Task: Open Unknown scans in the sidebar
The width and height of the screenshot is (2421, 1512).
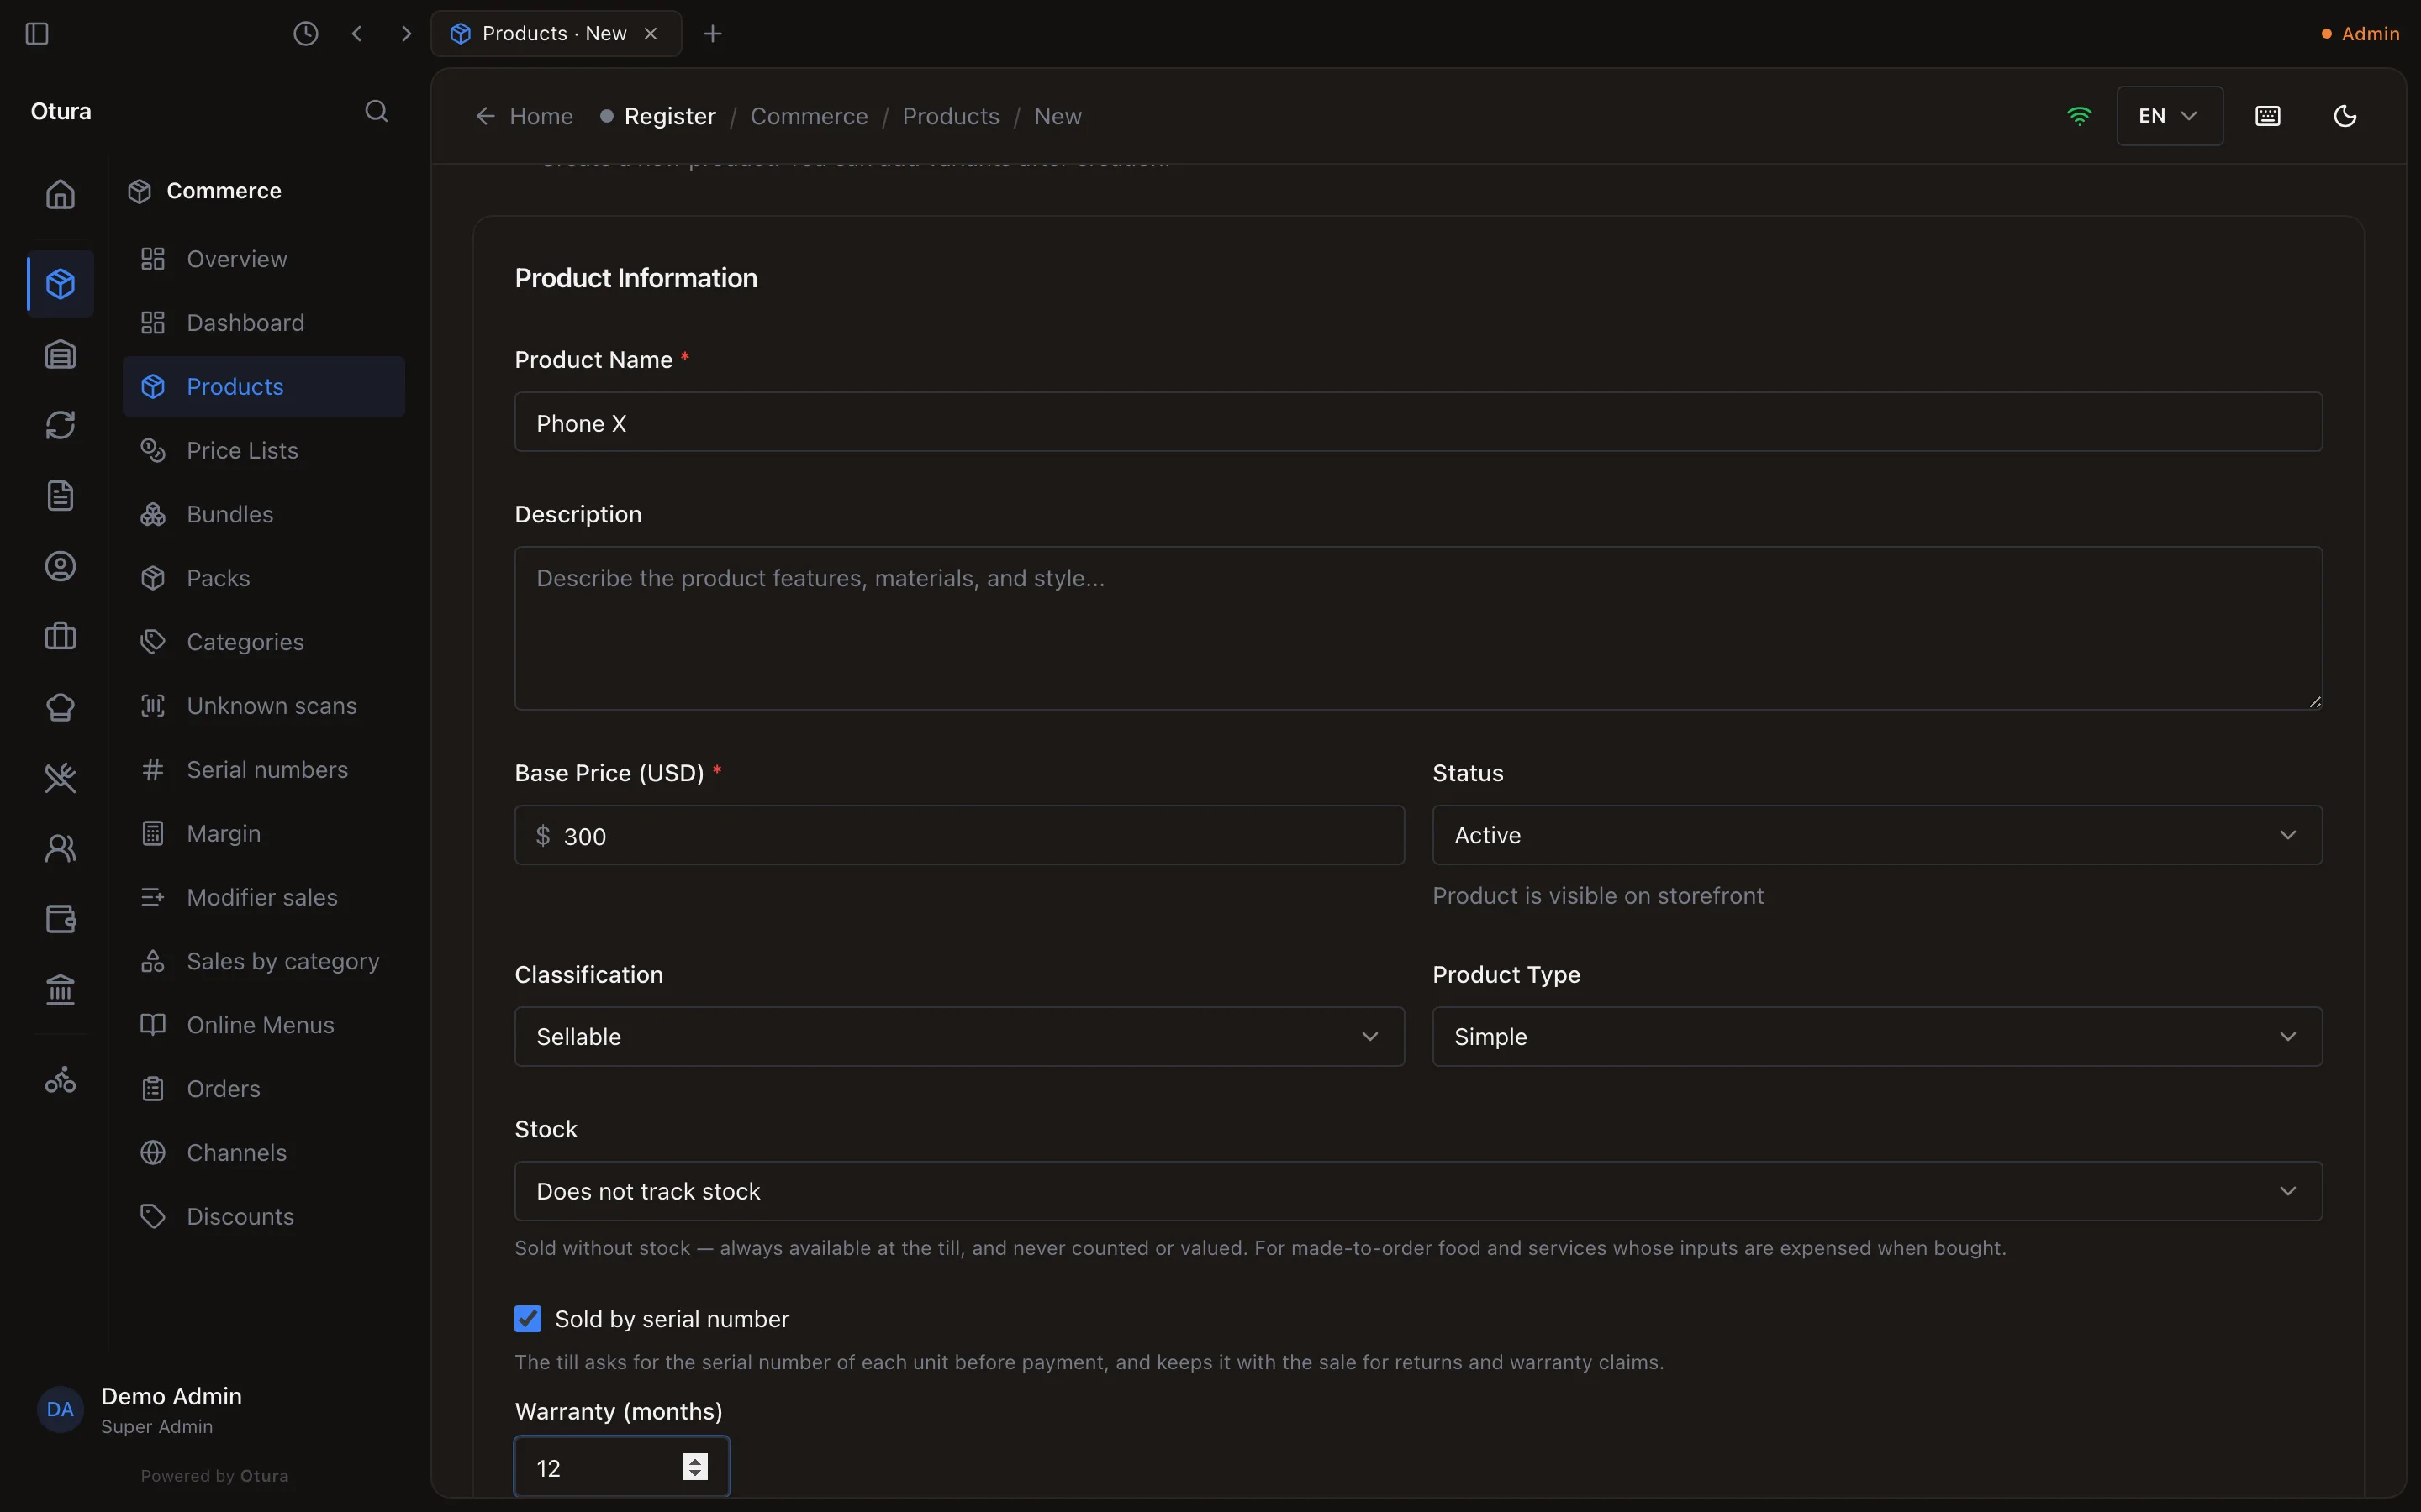Action: [x=263, y=705]
